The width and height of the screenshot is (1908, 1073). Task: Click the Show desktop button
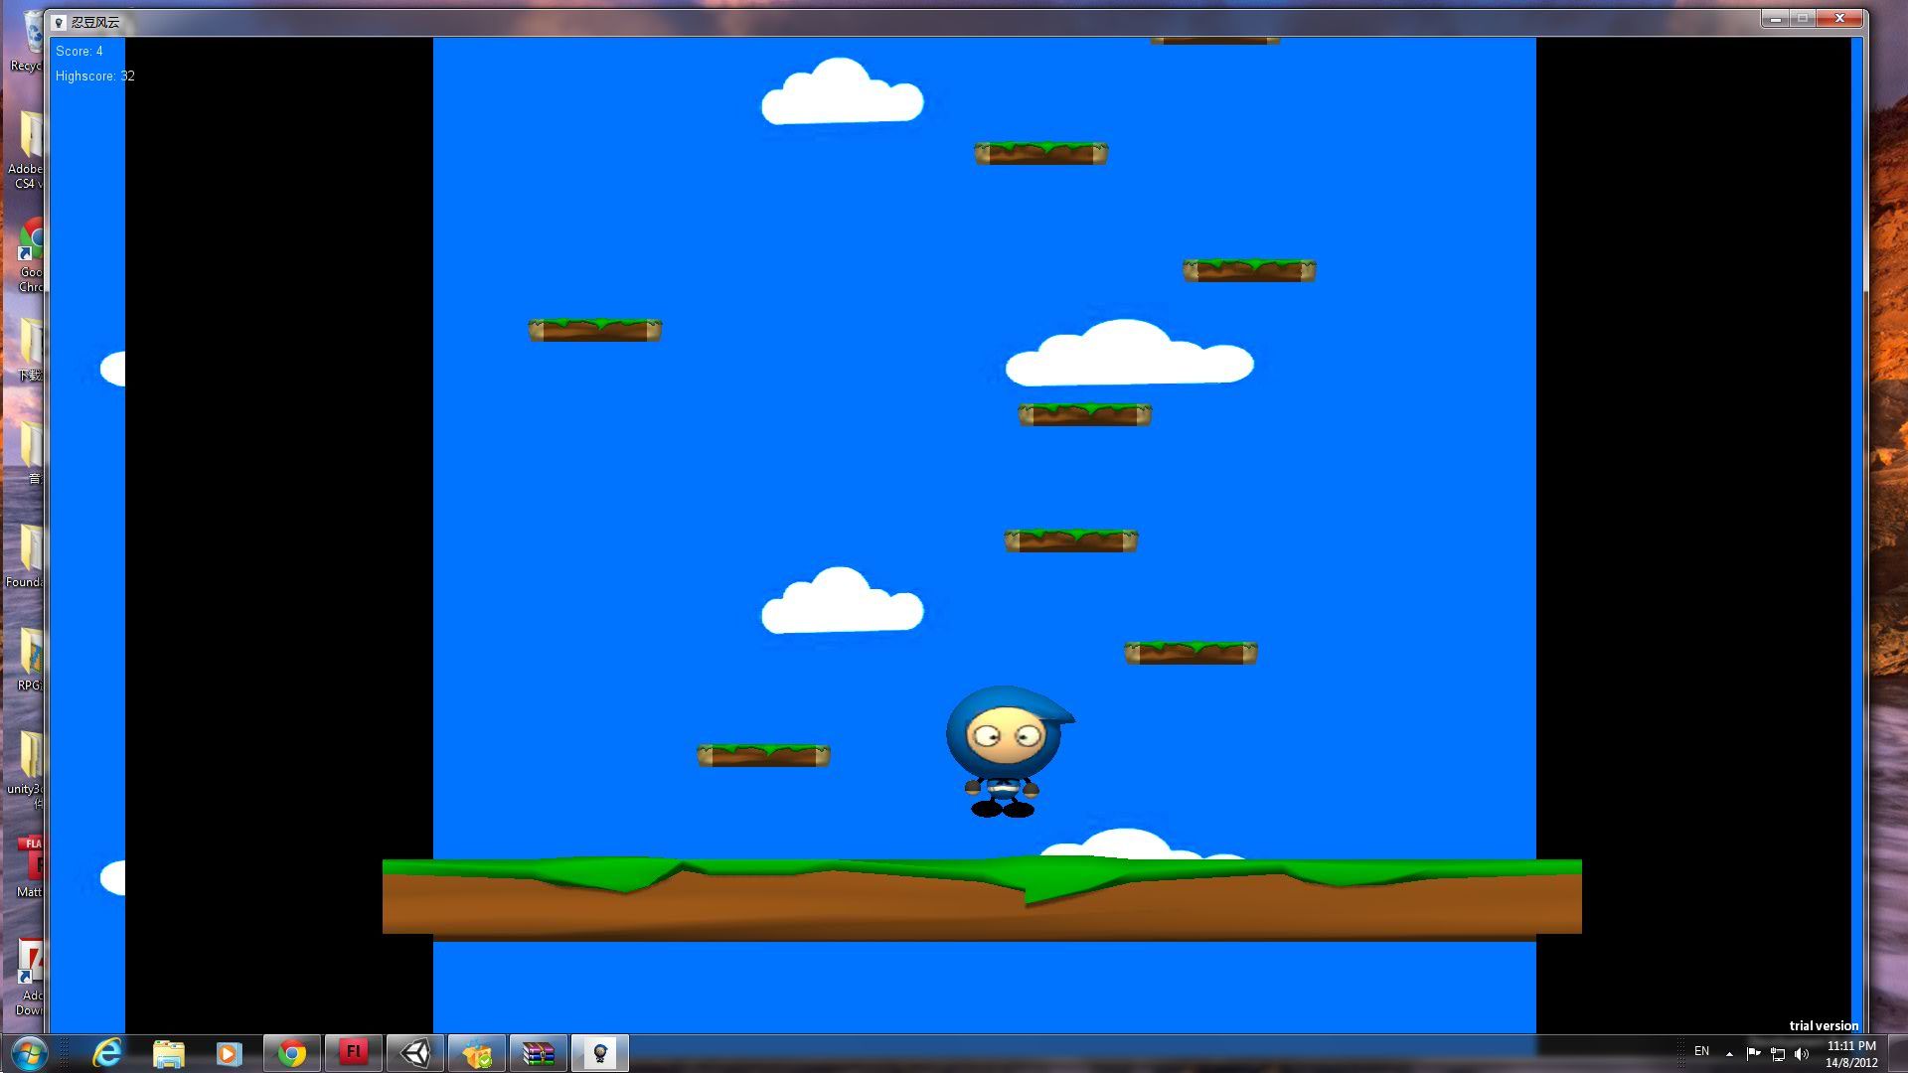(x=1899, y=1053)
